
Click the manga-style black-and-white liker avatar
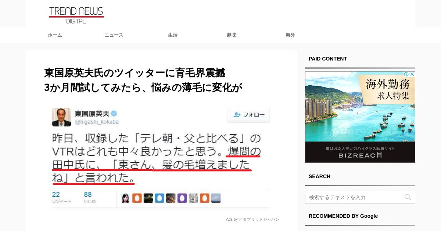click(x=193, y=198)
